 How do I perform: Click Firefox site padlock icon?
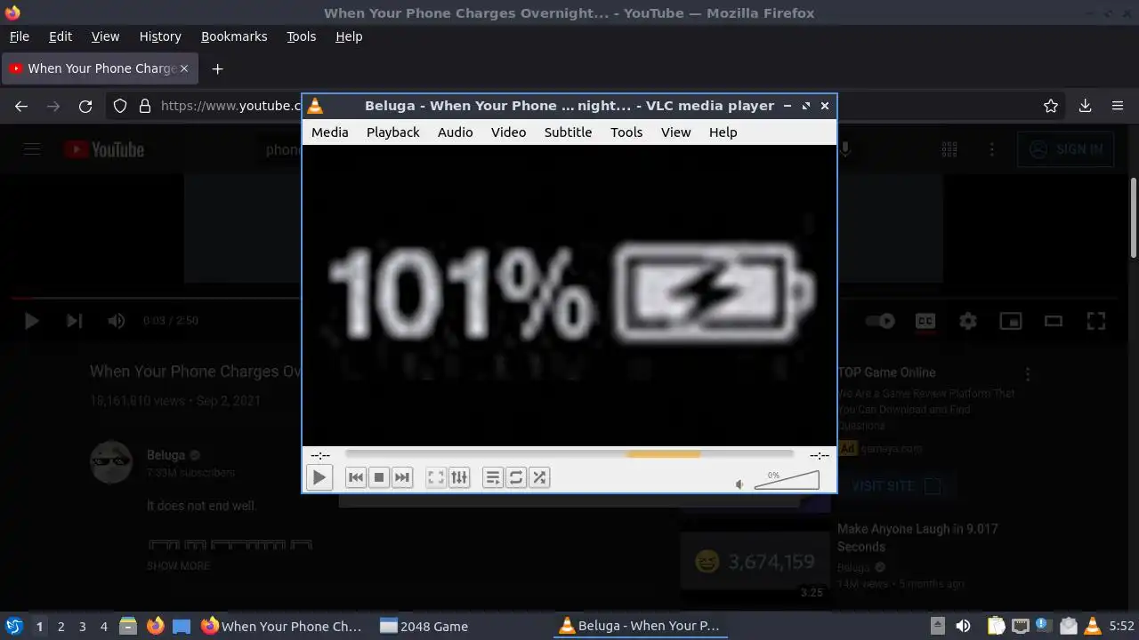point(145,106)
